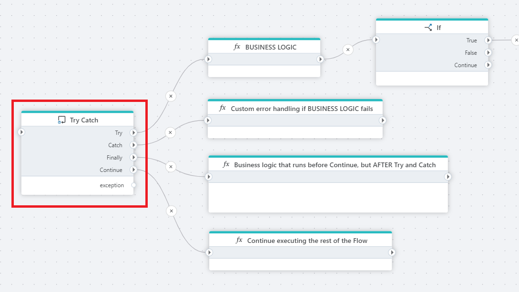Click the False output port on If node
The width and height of the screenshot is (519, 292).
pyautogui.click(x=488, y=53)
